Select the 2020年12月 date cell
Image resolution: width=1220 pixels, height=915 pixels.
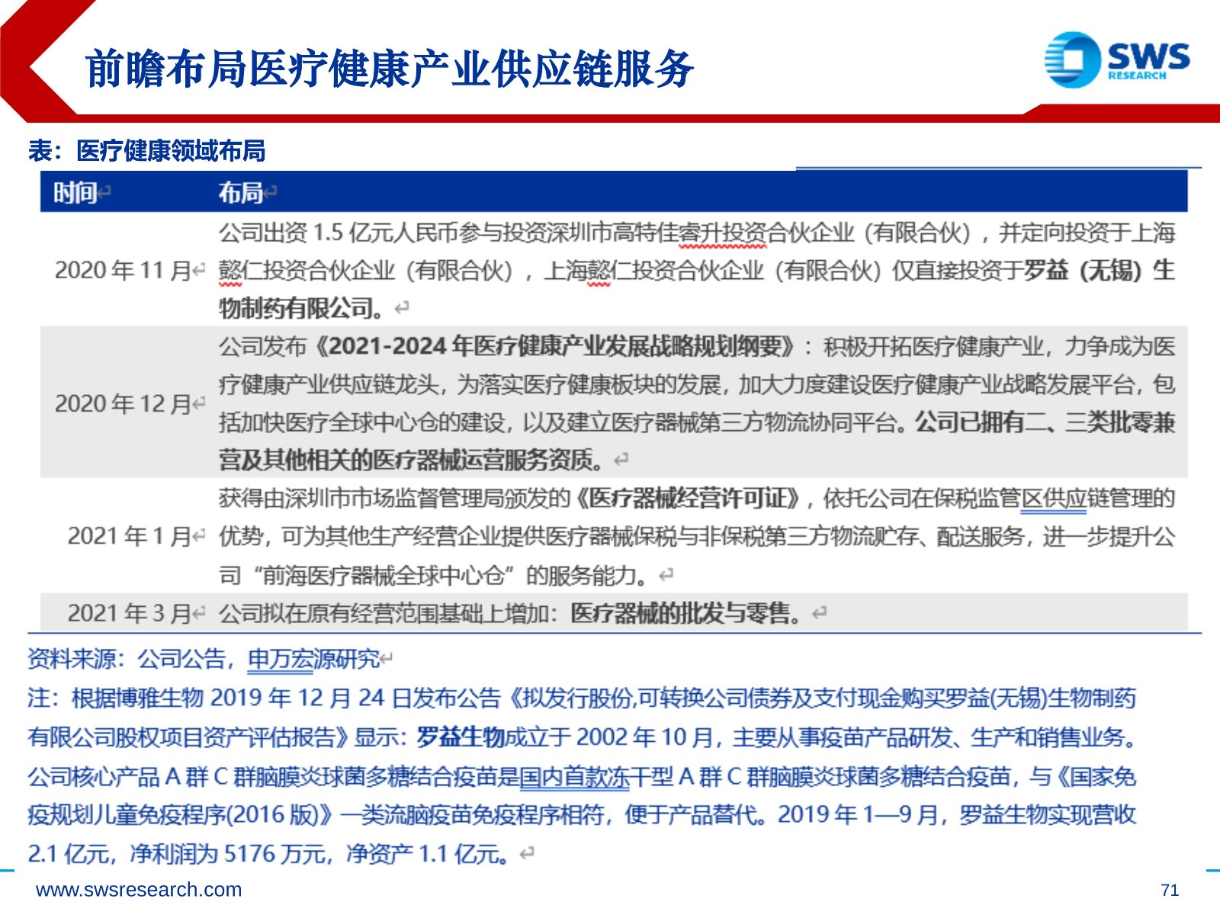point(123,403)
